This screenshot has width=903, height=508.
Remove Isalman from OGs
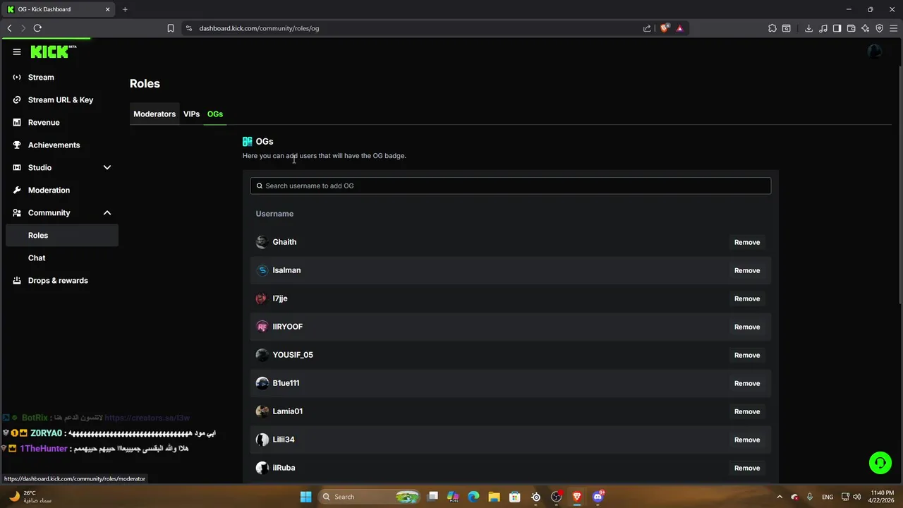click(747, 270)
